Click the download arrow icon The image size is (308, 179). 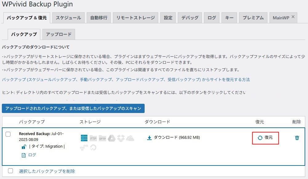149,138
